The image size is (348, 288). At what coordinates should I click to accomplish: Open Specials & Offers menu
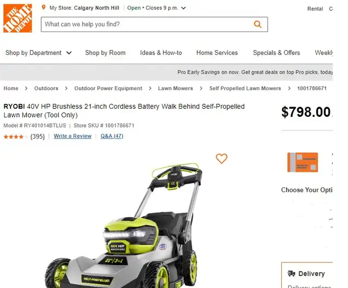coord(276,53)
